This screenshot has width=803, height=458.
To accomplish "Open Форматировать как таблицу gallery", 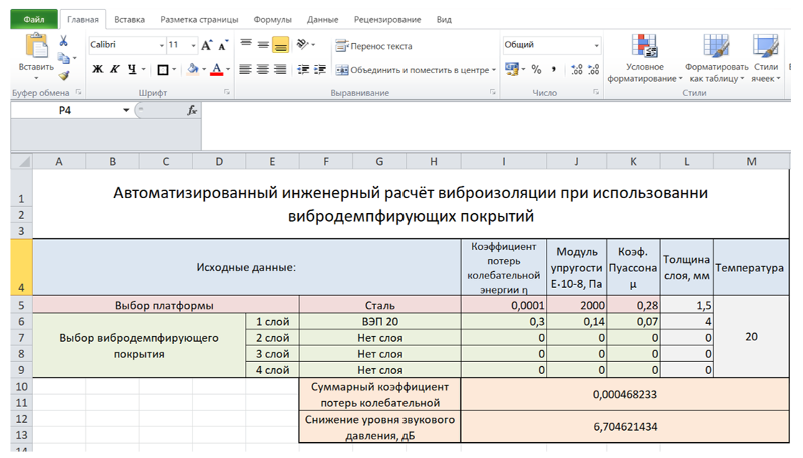I will [x=717, y=58].
